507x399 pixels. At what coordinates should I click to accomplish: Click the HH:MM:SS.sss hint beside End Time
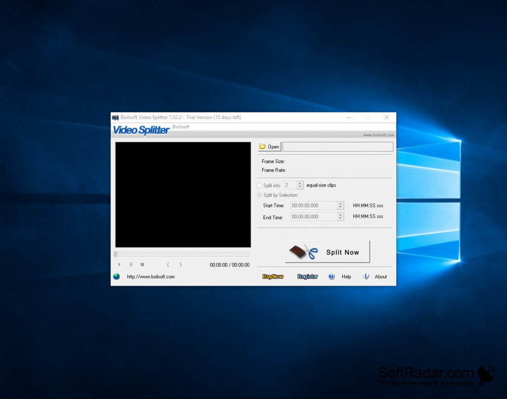(x=368, y=217)
